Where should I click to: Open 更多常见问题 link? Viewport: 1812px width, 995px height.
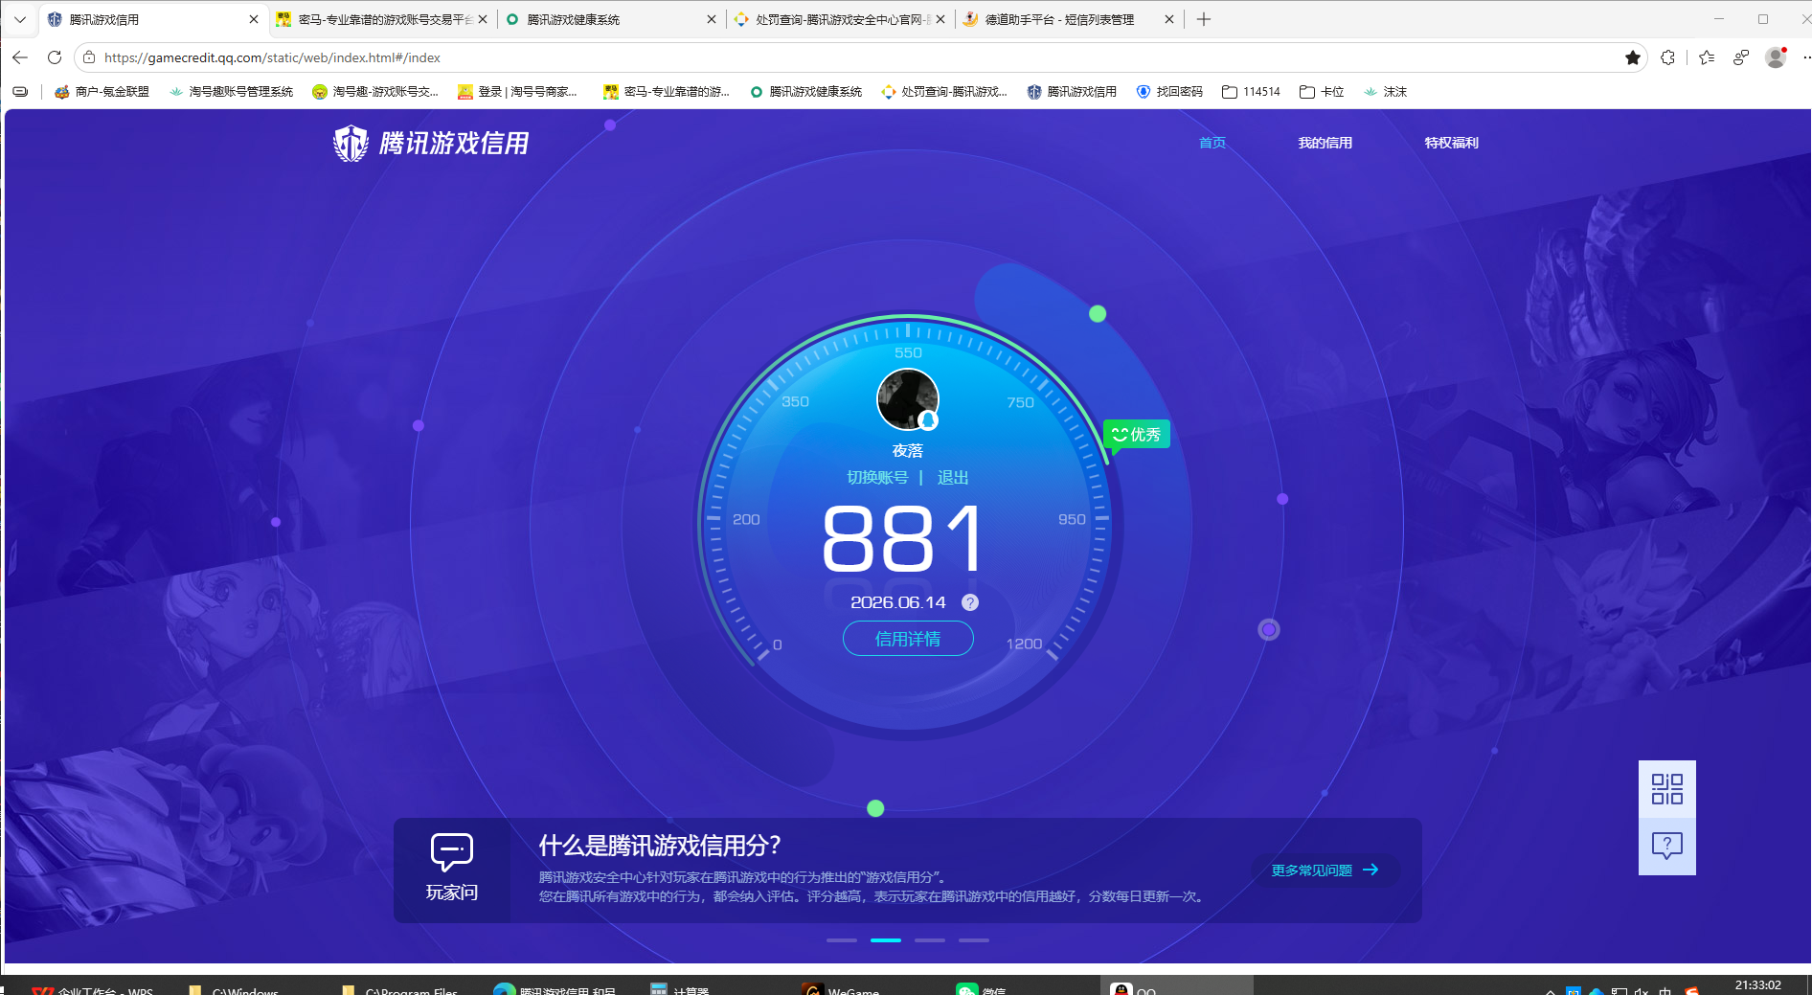click(1325, 871)
